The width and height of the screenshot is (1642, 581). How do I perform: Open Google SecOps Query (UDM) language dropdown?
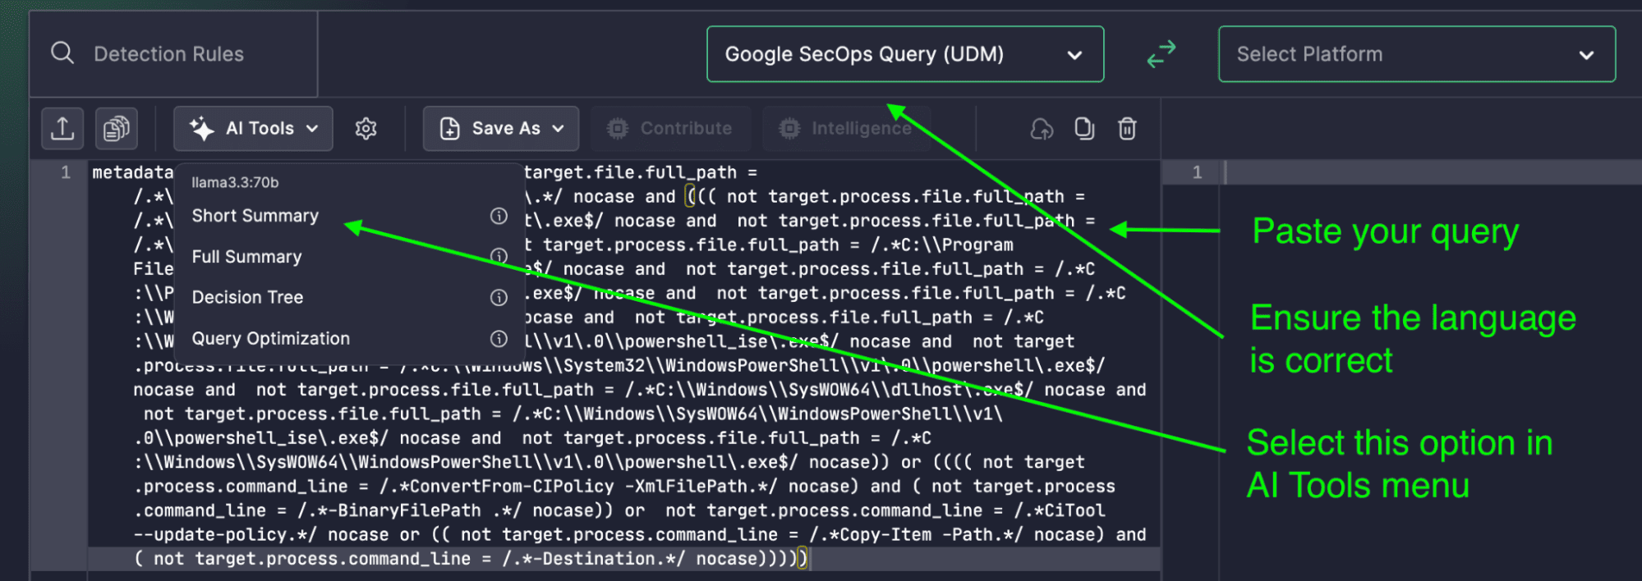(905, 54)
